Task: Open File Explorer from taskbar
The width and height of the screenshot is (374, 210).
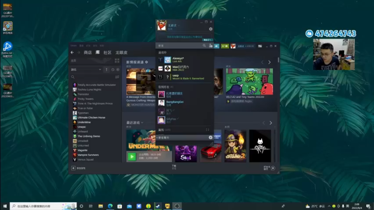Action: pyautogui.click(x=101, y=206)
